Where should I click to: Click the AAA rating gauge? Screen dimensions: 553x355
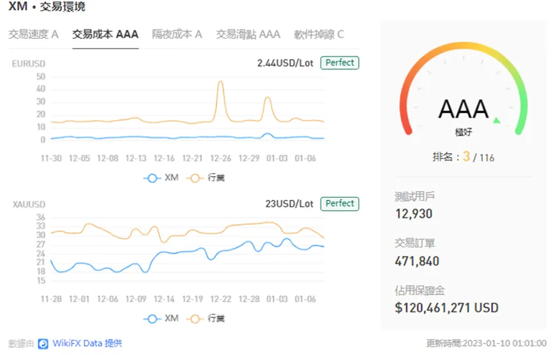464,89
